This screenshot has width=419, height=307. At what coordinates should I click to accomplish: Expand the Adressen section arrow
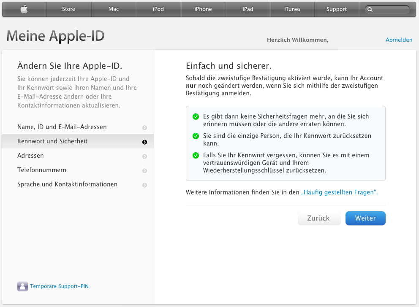(x=144, y=156)
